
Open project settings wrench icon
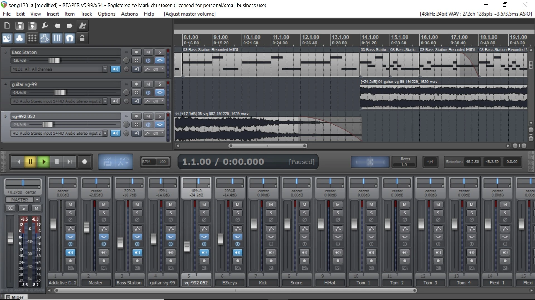pyautogui.click(x=45, y=26)
